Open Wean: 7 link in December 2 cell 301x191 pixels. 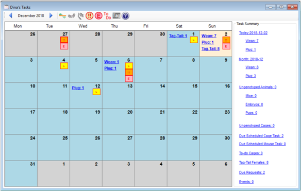(209, 36)
